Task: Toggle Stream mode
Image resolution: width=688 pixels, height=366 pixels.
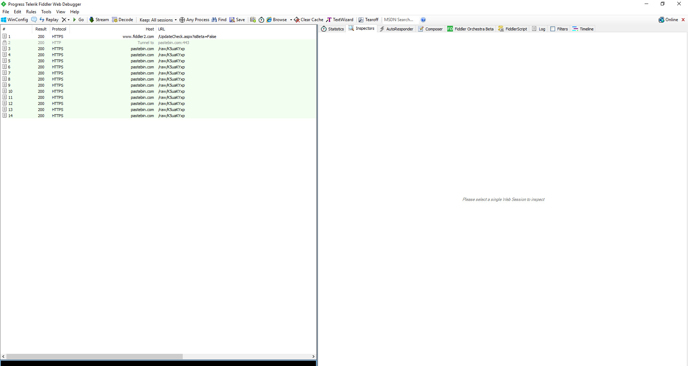Action: coord(99,20)
